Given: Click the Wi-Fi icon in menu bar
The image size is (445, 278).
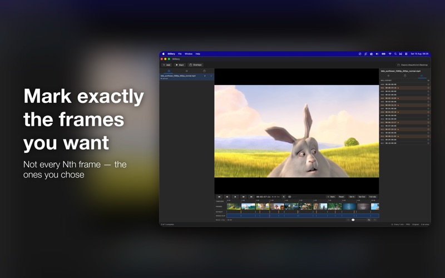Looking at the screenshot, I should click(x=390, y=53).
